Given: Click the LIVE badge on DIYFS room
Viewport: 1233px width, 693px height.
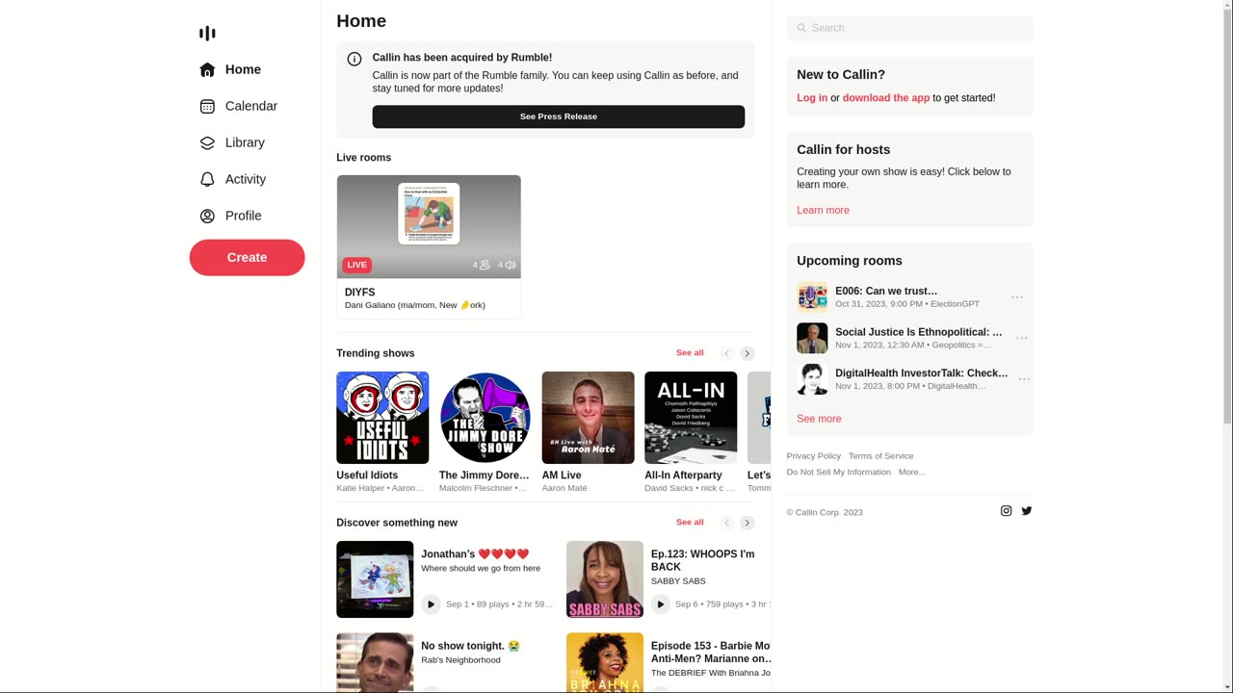Looking at the screenshot, I should pyautogui.click(x=356, y=265).
